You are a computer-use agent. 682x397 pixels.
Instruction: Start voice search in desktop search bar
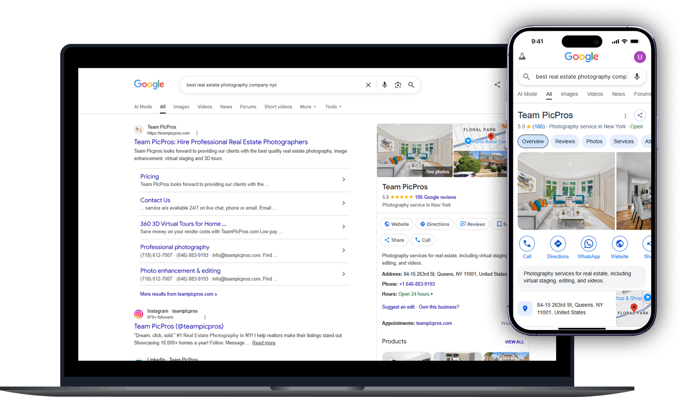coord(385,85)
